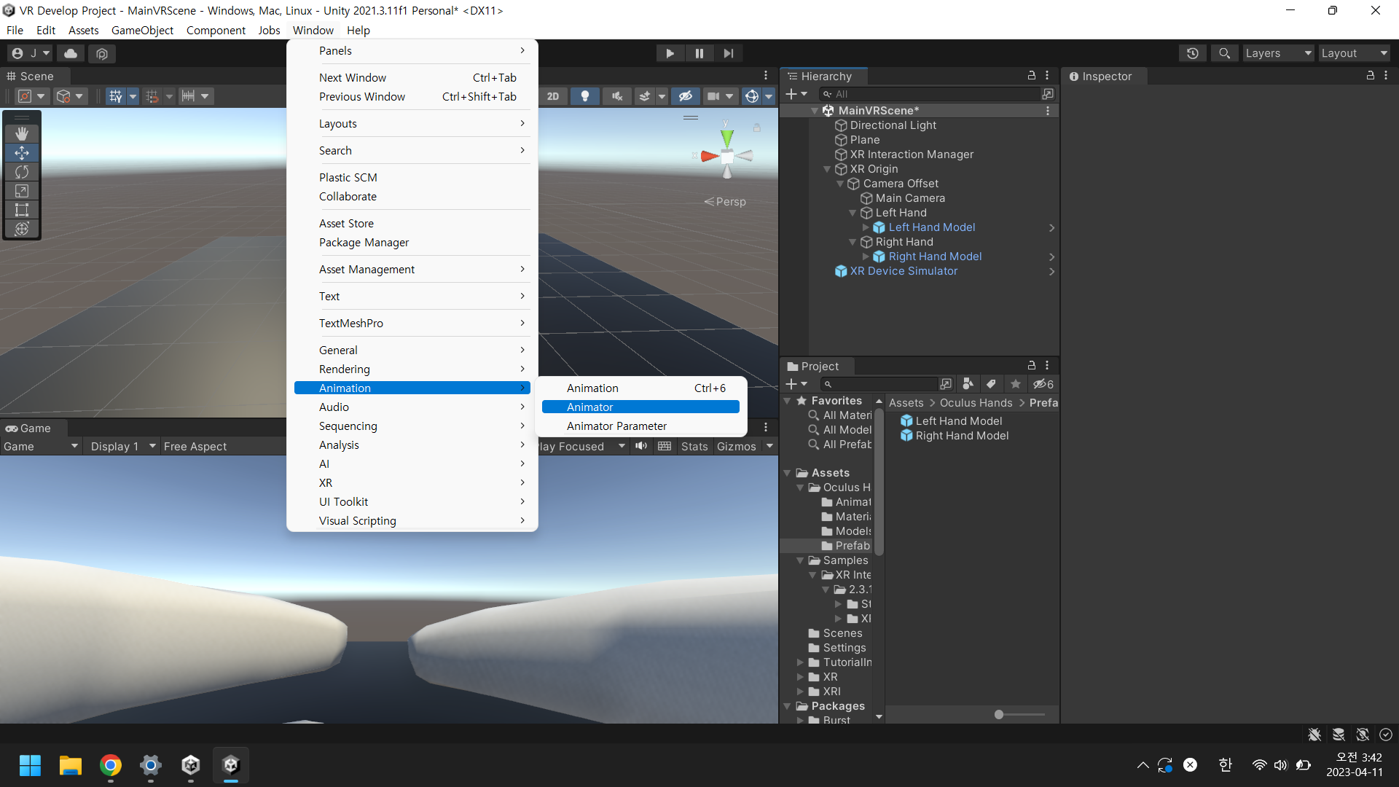Click account J button in toolbar

point(30,53)
